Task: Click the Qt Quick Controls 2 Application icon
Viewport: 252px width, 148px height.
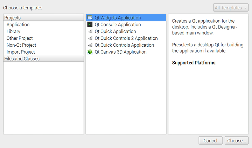Action: tap(90, 38)
